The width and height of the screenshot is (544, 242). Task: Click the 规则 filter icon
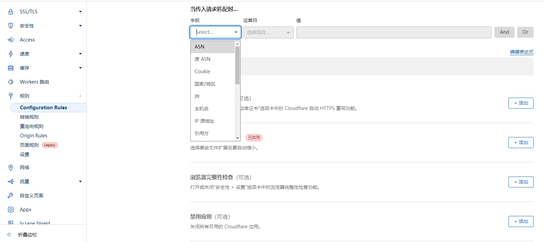pyautogui.click(x=11, y=96)
